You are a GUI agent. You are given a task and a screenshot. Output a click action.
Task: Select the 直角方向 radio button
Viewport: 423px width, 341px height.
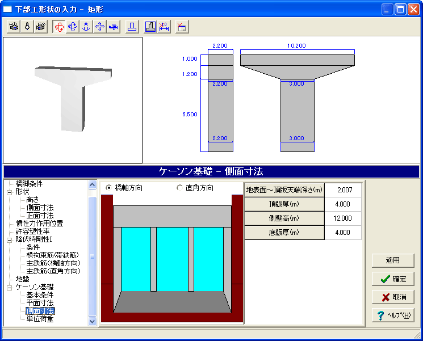point(179,188)
